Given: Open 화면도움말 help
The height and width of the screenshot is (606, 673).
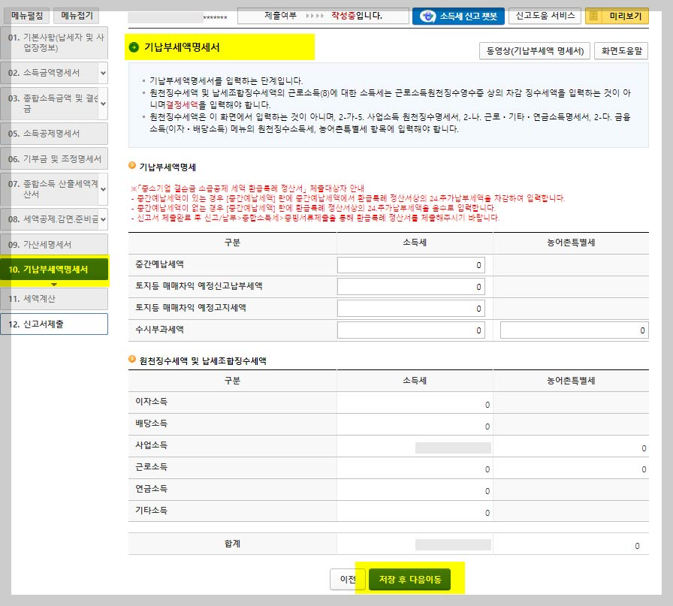Looking at the screenshot, I should [621, 50].
